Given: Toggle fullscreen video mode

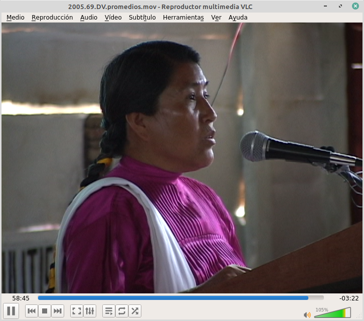Looking at the screenshot, I should [77, 311].
